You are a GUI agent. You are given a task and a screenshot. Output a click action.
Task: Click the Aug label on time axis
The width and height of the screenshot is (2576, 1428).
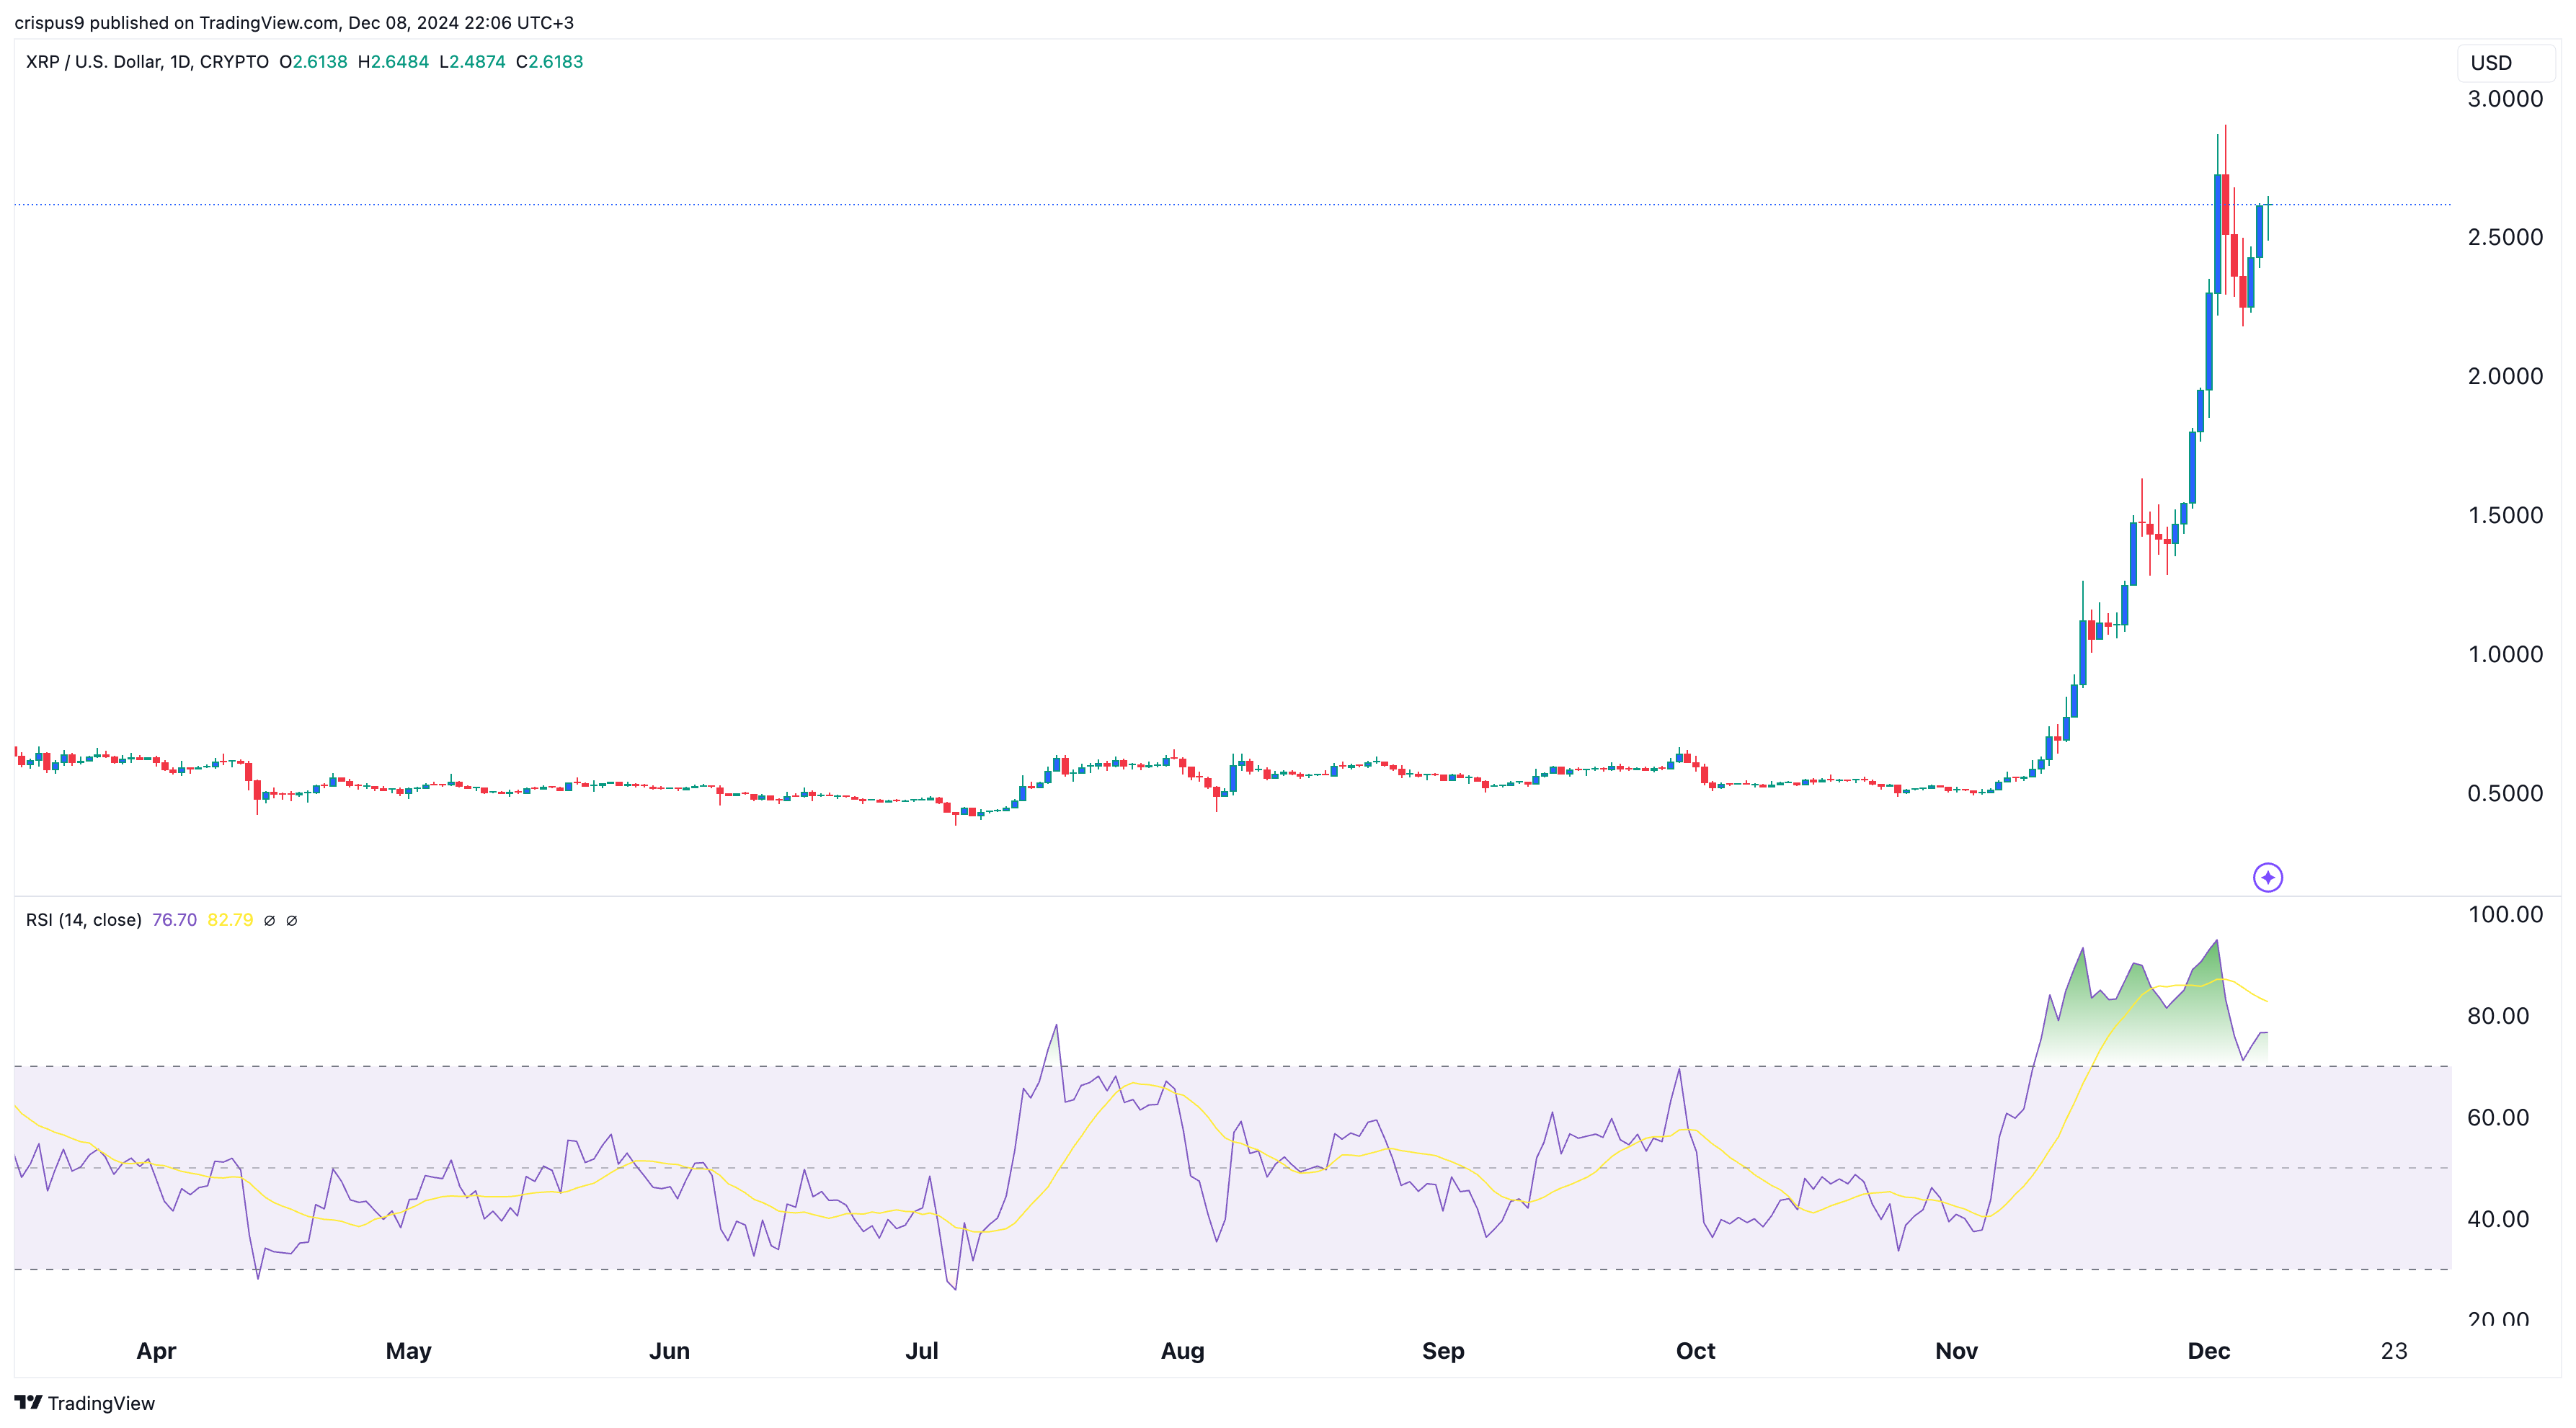click(x=1182, y=1352)
